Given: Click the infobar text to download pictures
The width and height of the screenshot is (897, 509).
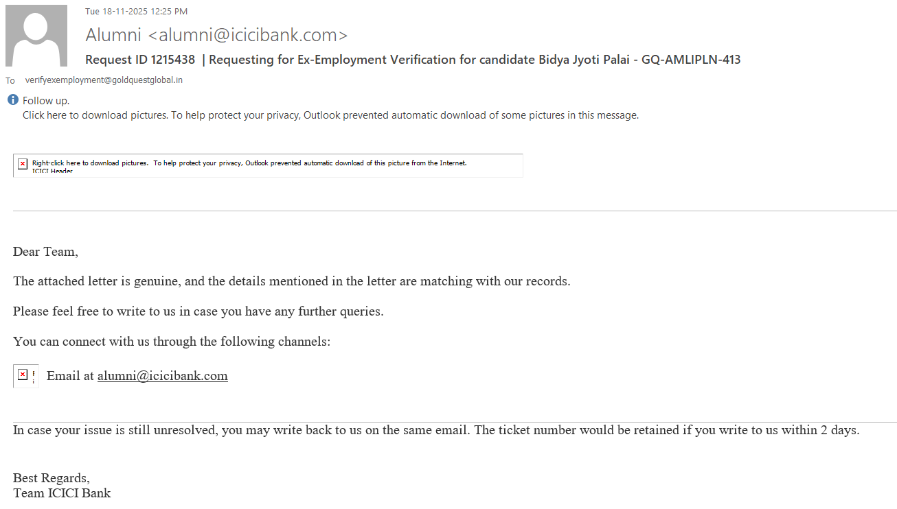Looking at the screenshot, I should click(x=330, y=115).
